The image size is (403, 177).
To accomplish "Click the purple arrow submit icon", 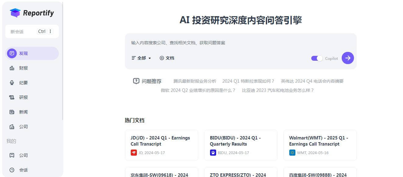I will (348, 58).
